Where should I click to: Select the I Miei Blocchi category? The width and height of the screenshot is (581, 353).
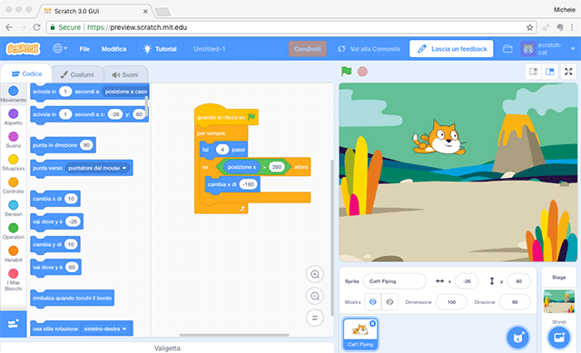click(14, 279)
